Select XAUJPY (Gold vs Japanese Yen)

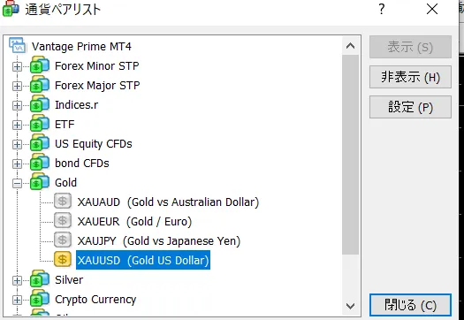pos(159,241)
